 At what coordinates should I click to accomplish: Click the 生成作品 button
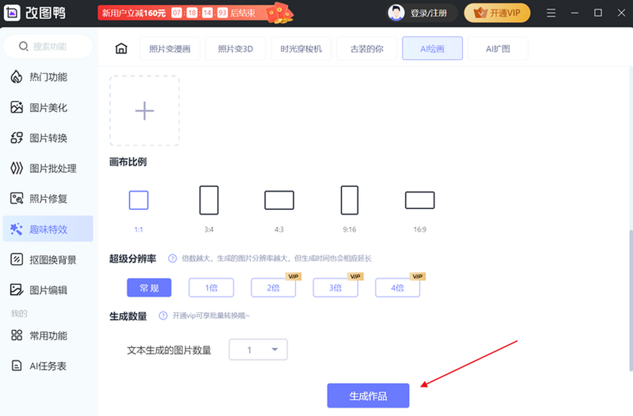(x=368, y=395)
